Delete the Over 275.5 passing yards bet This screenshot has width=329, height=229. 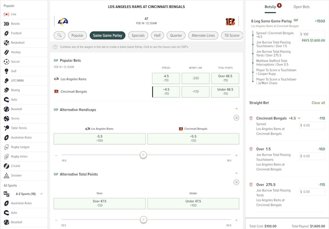[x=251, y=184]
